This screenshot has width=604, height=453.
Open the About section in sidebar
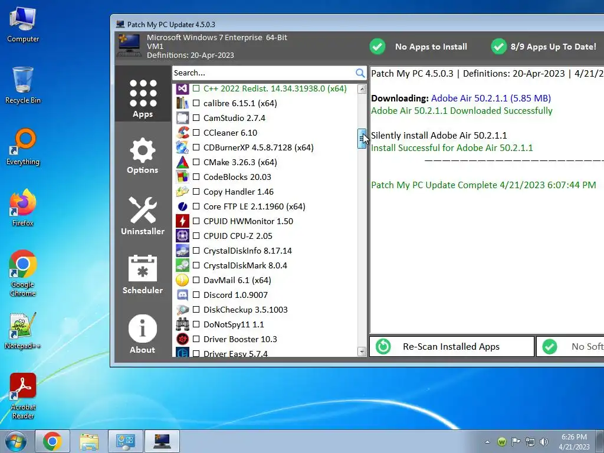click(143, 334)
